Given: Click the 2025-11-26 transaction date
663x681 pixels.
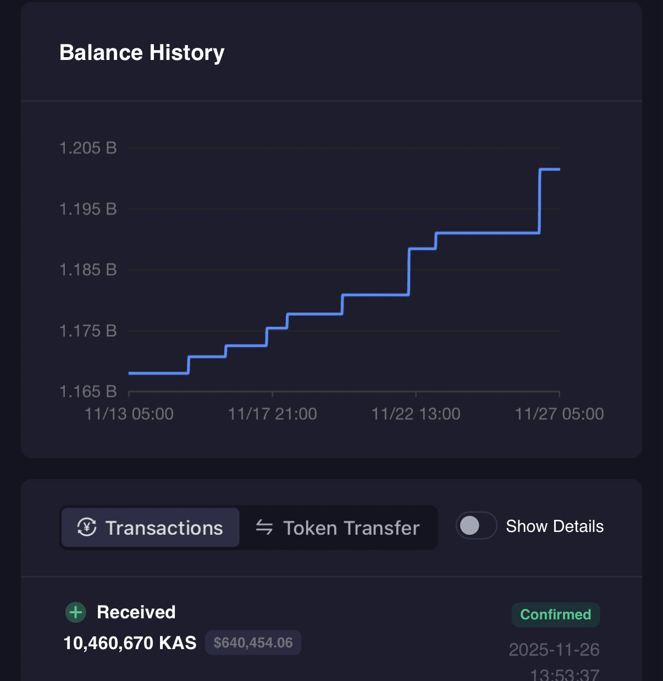Looking at the screenshot, I should point(554,650).
